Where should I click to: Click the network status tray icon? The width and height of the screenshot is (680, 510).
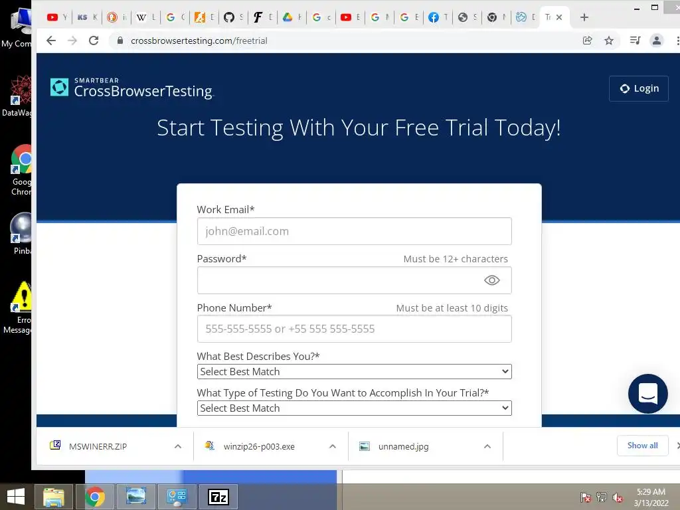click(x=602, y=497)
